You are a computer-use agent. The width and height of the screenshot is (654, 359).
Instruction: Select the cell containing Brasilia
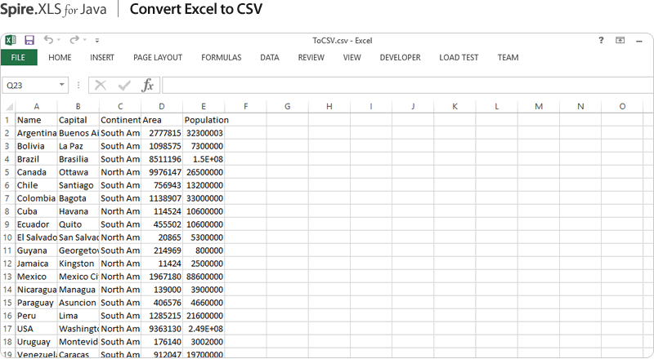tap(78, 159)
